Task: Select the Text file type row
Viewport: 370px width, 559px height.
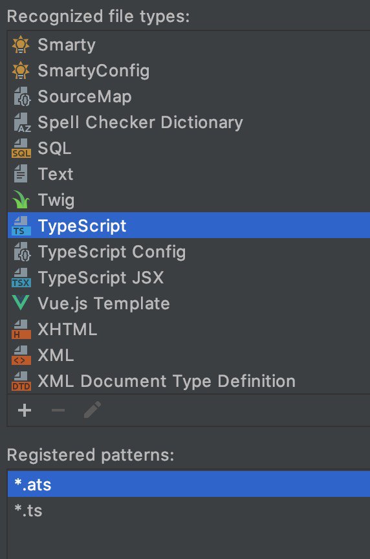Action: pos(189,174)
